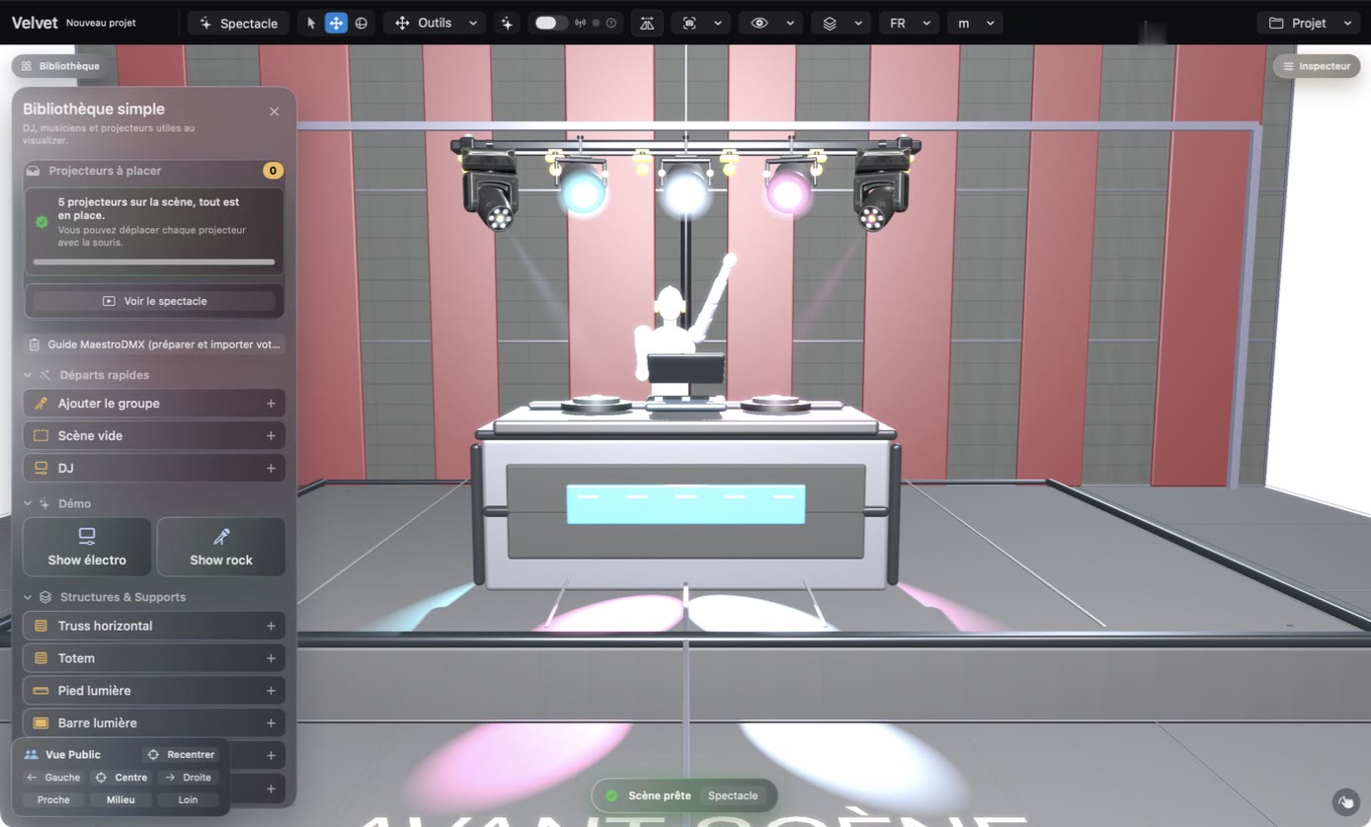Image resolution: width=1371 pixels, height=827 pixels.
Task: Click the camera capture icon
Action: [689, 23]
